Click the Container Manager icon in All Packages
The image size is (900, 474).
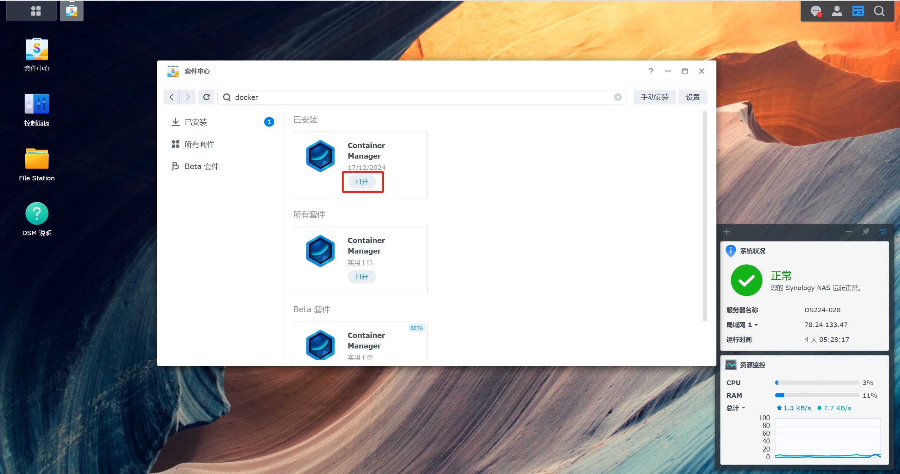coord(321,251)
